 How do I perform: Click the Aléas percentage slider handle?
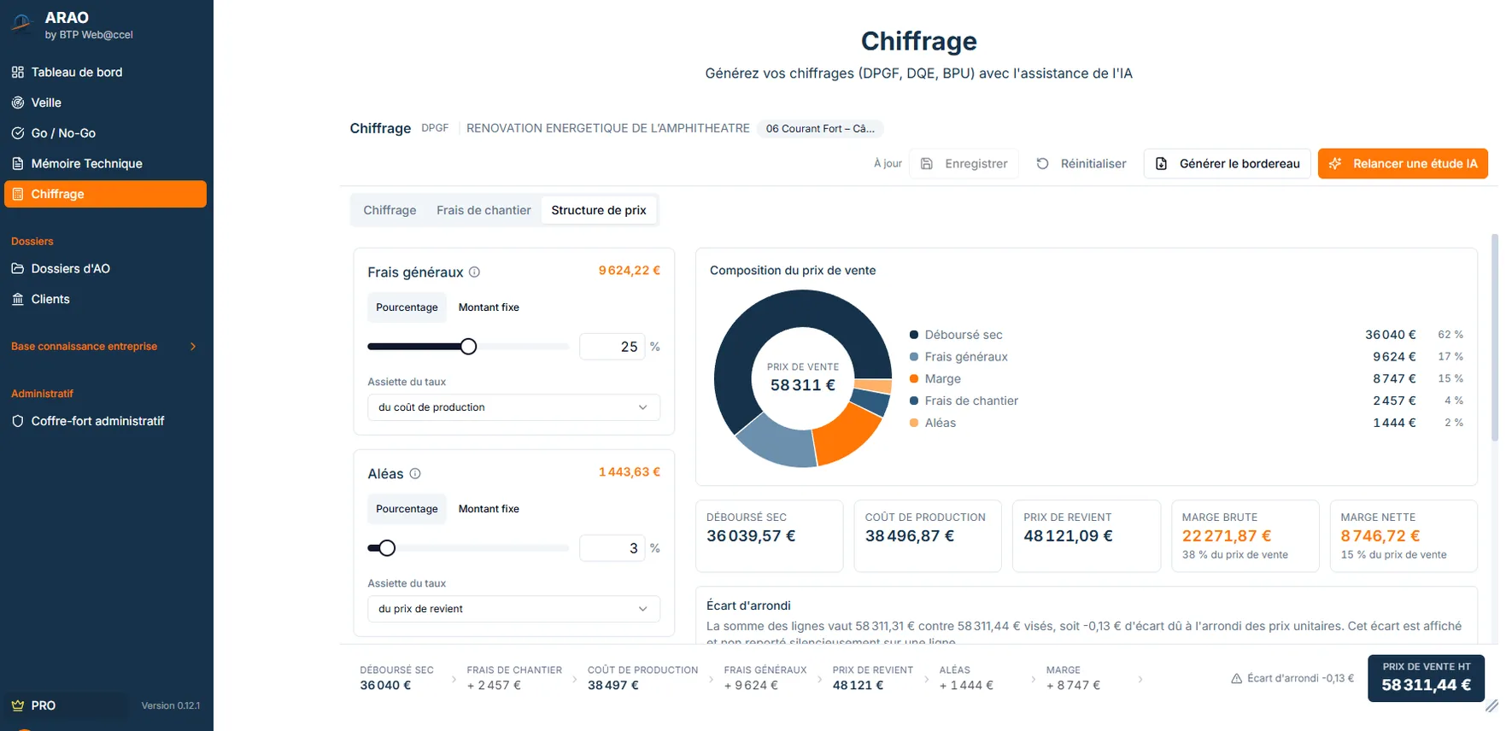coord(387,548)
